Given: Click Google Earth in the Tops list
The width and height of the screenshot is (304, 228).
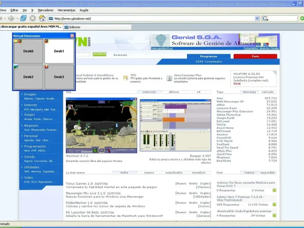Looking at the screenshot, I should [225, 118].
